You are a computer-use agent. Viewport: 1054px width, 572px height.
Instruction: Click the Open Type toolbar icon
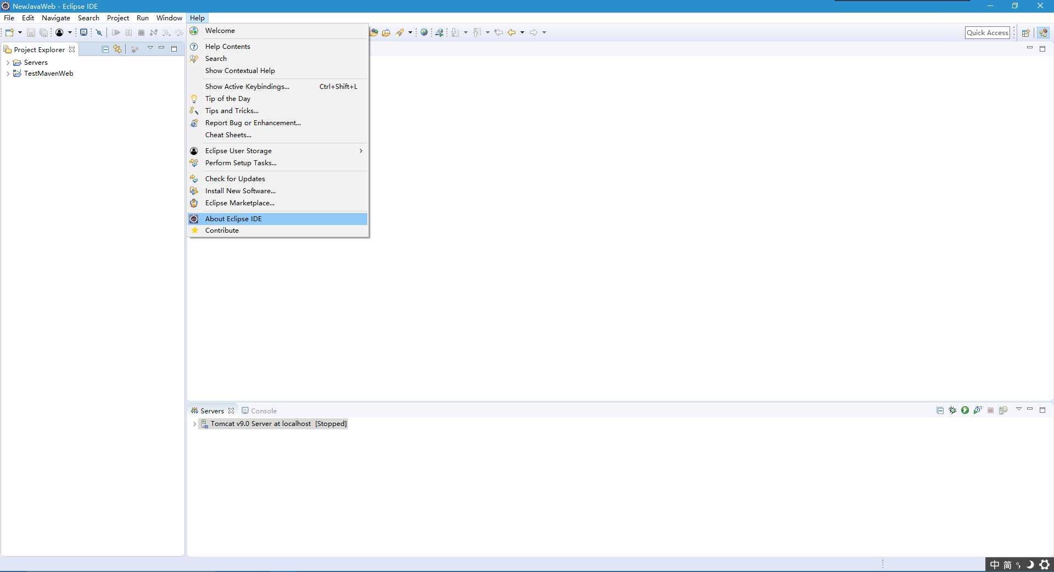374,32
